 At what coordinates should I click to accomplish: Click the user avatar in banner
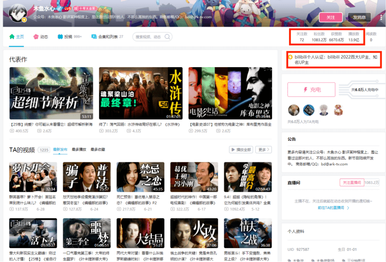click(x=18, y=13)
